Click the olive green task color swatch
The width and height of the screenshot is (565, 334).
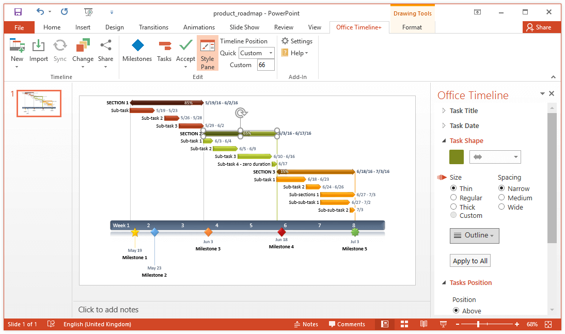point(457,157)
